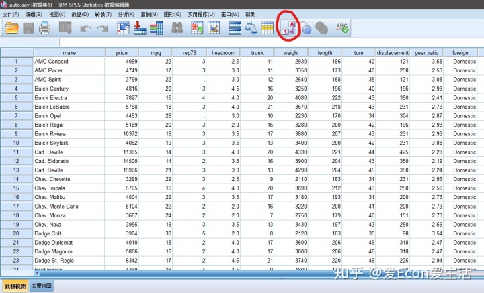
Task: Select the row header for case 12
Action: (17, 161)
